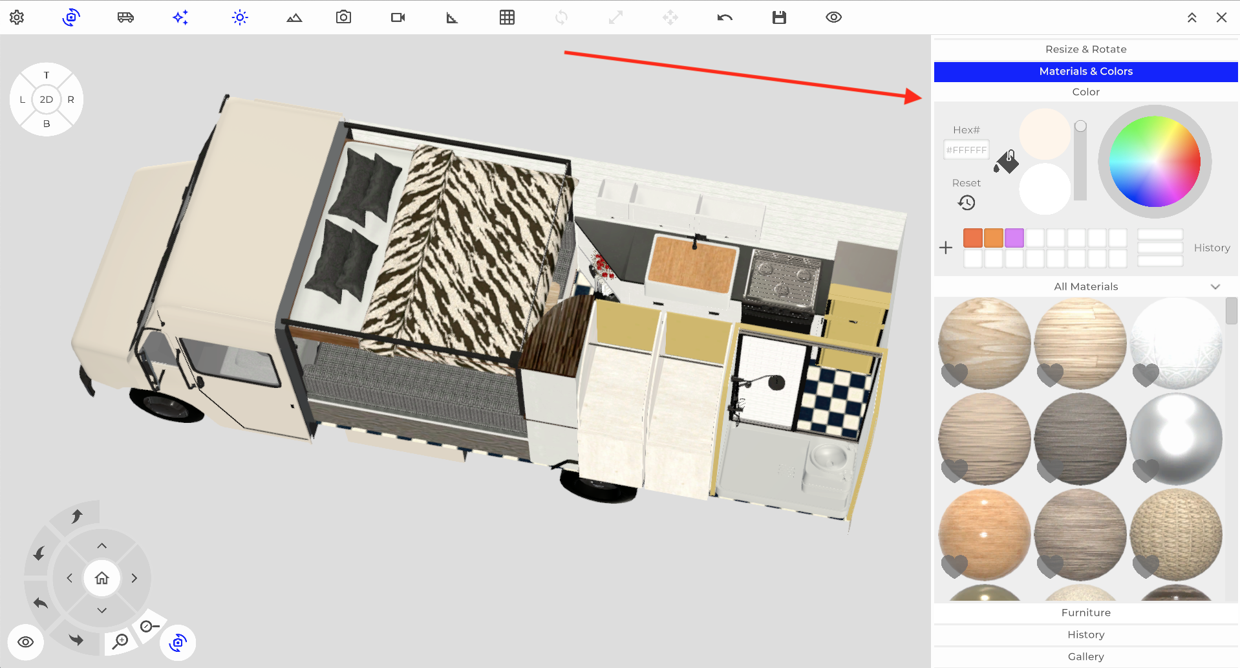The height and width of the screenshot is (668, 1240).
Task: Zoom in with the magnifier plus icon
Action: coord(120,641)
